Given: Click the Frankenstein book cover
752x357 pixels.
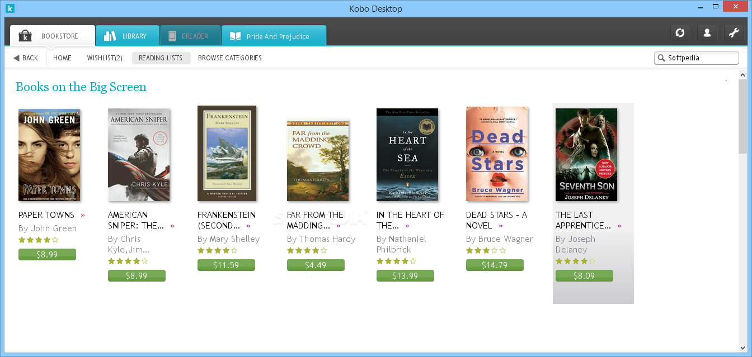Looking at the screenshot, I should click(x=227, y=153).
